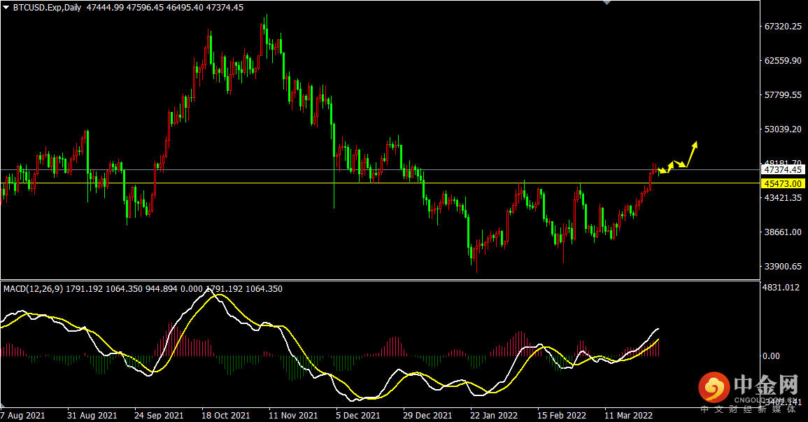Image resolution: width=808 pixels, height=422 pixels.
Task: Open the triangle menu beside BTCUSD.Exp,Daily title
Action: (x=6, y=8)
